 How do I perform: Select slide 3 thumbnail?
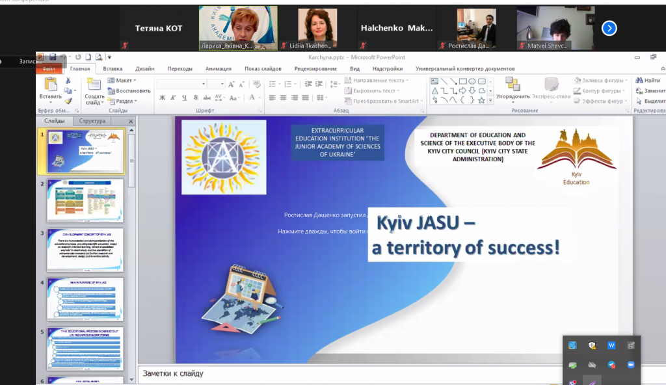coord(85,250)
